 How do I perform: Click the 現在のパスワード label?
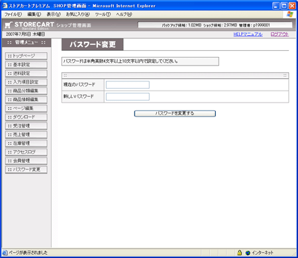[x=79, y=85]
